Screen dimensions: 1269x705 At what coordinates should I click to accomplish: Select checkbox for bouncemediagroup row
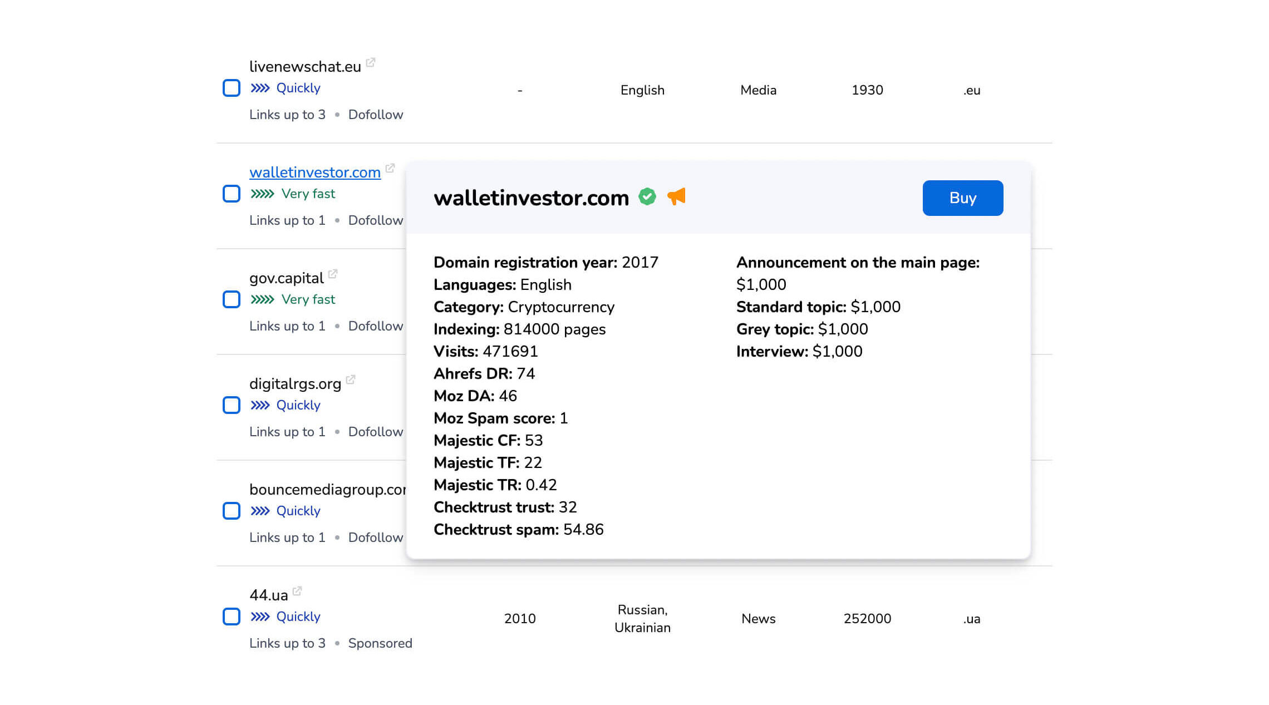(x=232, y=511)
